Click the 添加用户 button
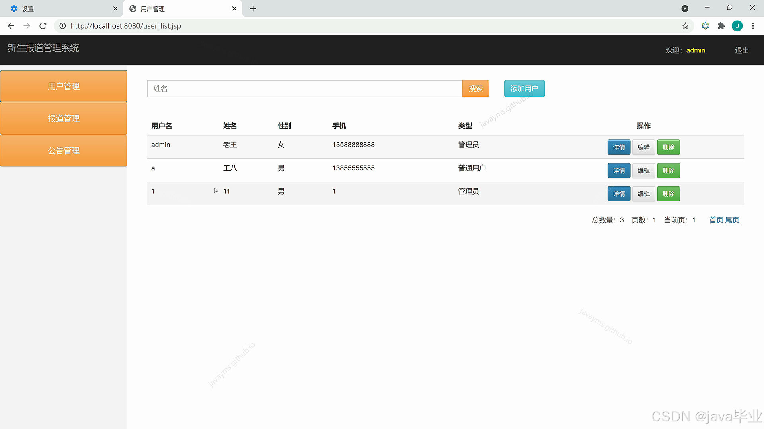 (524, 89)
